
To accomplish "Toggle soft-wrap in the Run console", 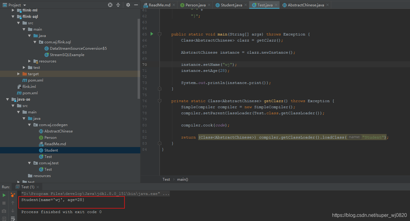I will click(13, 219).
